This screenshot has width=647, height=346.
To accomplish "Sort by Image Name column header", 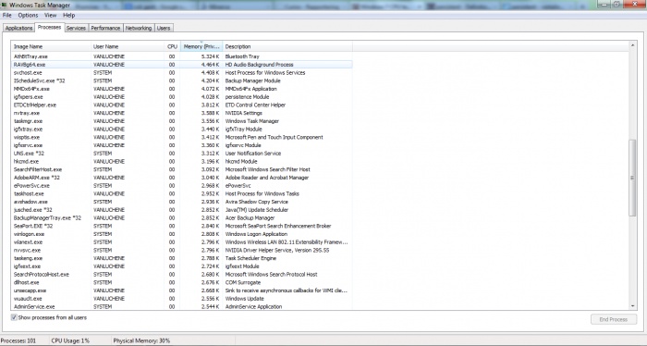I will 51,46.
